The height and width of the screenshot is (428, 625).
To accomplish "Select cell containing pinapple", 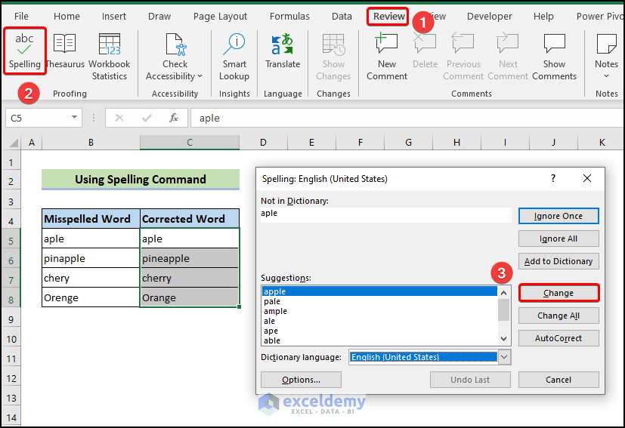I will (x=91, y=258).
